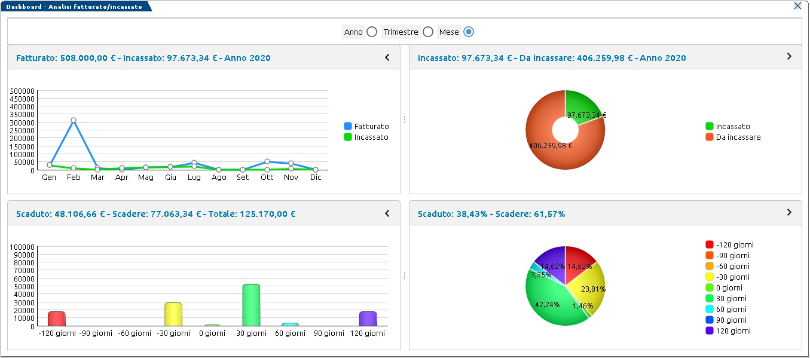Select the Trimestre radio button
810x358 pixels.
(x=427, y=32)
